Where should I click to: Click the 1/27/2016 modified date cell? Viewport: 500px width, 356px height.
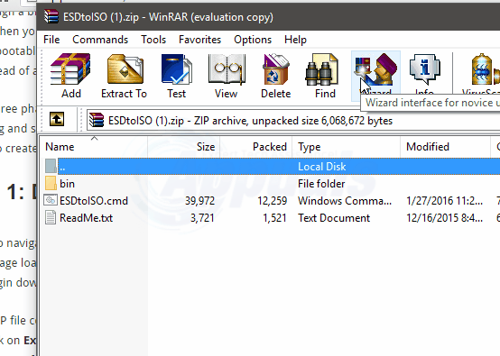(444, 201)
